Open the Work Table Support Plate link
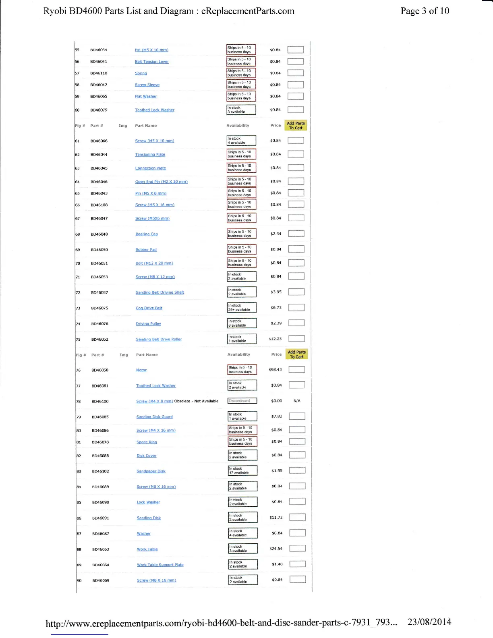 [x=160, y=565]
